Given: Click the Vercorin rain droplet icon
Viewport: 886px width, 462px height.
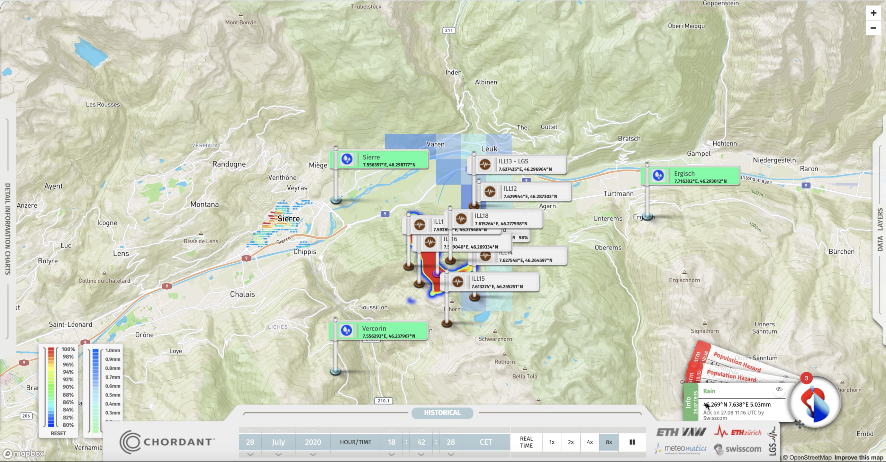Looking at the screenshot, I should click(346, 330).
